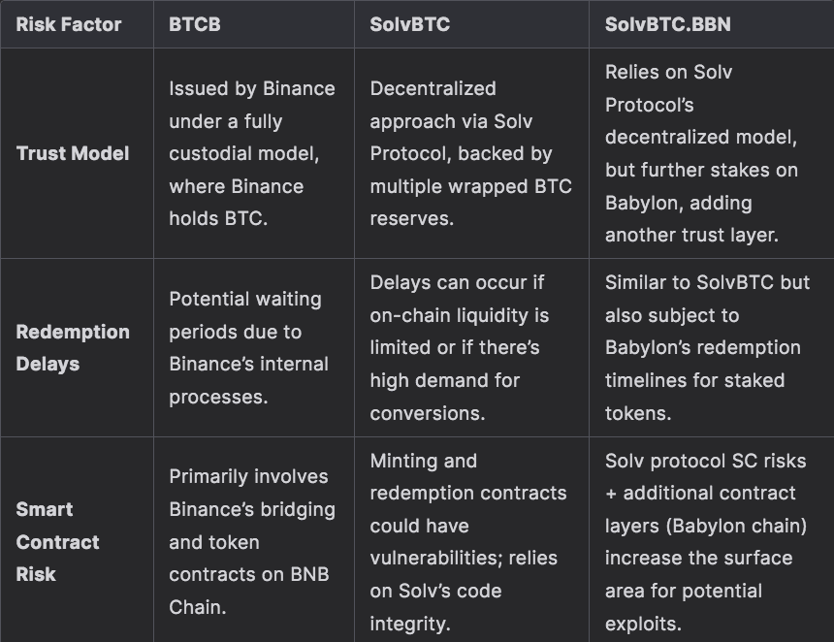Screen dimensions: 834x642
Task: Click BTCB smart contract cell about bridging contracts
Action: pyautogui.click(x=251, y=541)
